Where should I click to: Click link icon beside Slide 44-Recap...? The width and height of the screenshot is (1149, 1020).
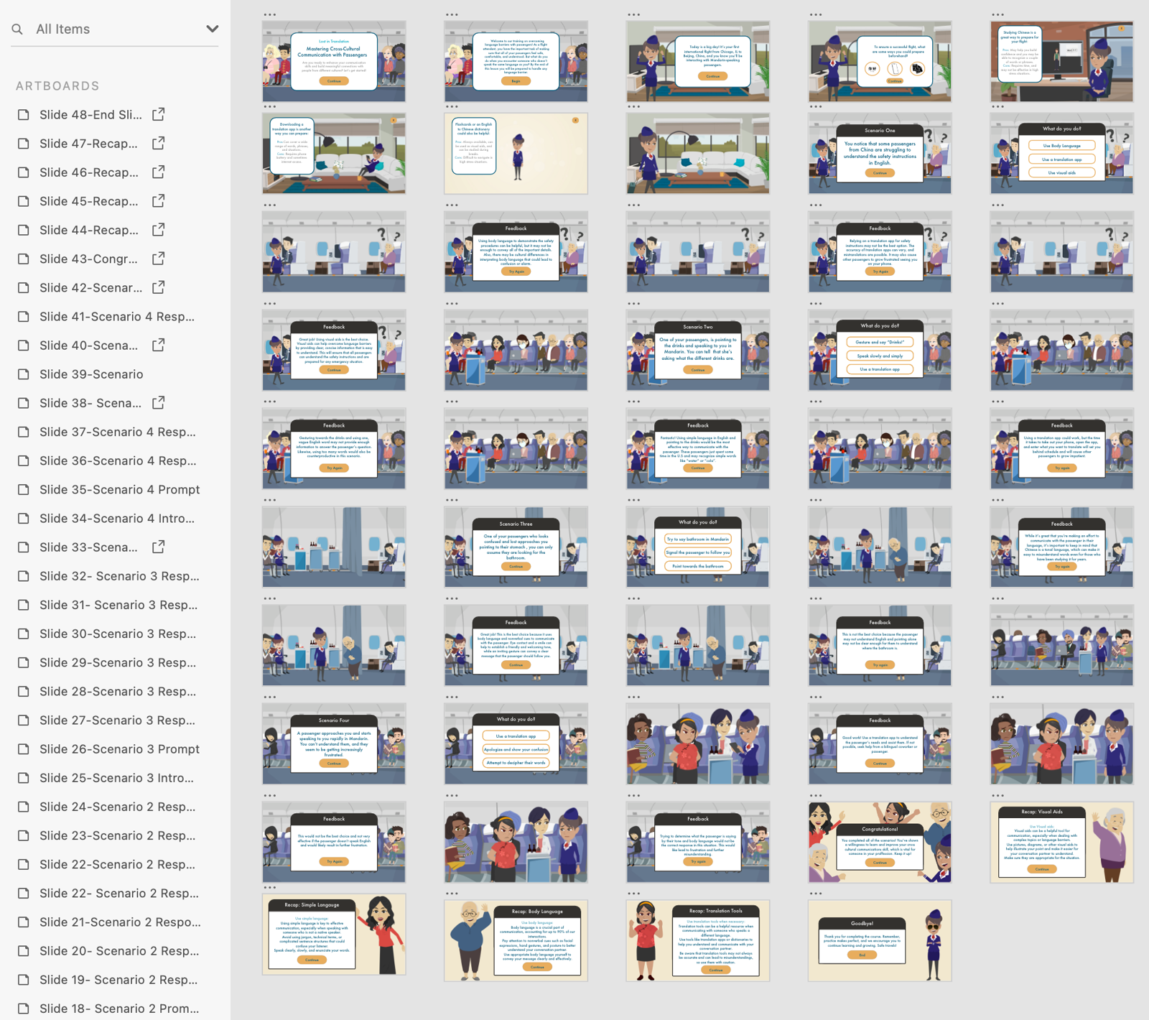point(159,229)
